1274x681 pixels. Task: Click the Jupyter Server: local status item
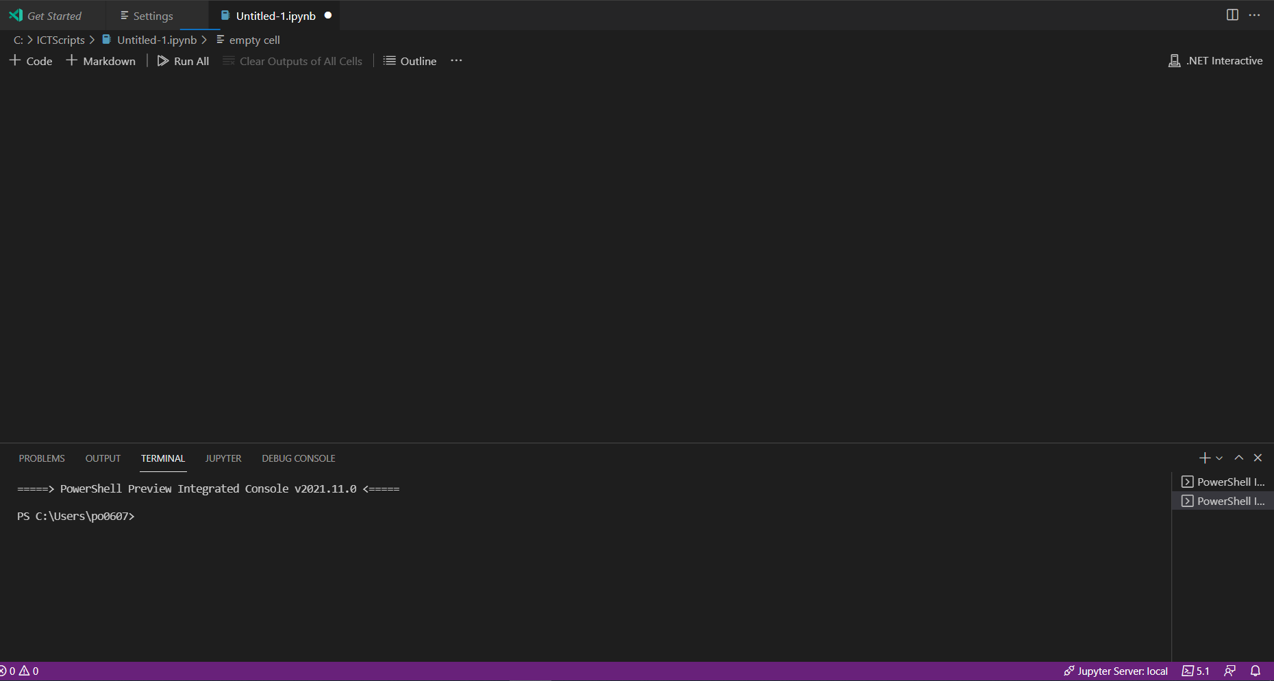[1115, 671]
